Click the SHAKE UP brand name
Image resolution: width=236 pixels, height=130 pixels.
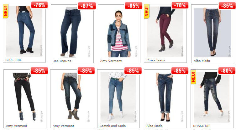tap(201, 126)
